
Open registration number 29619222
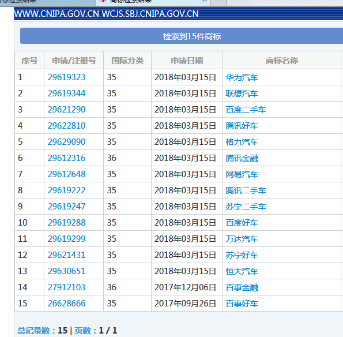tap(66, 190)
